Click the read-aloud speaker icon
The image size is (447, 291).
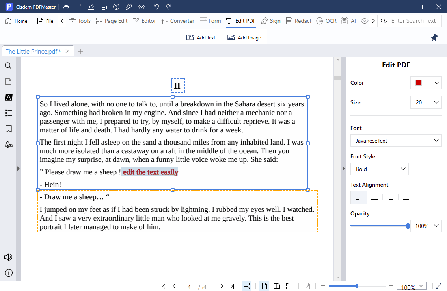coord(8,257)
